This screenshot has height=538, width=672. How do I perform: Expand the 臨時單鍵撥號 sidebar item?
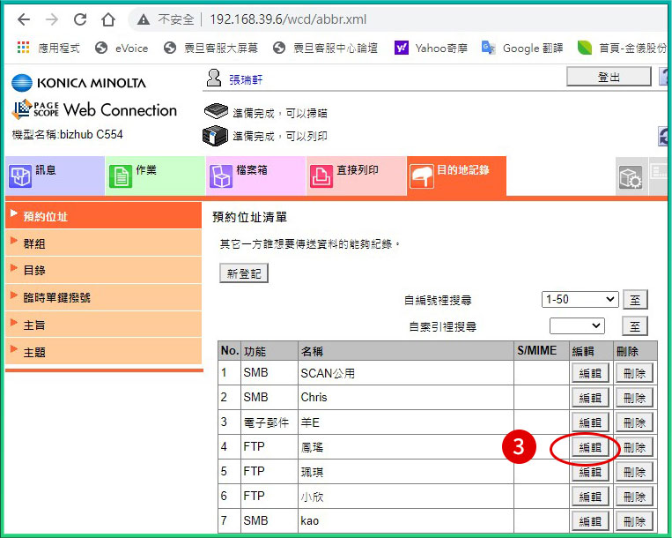tap(55, 297)
